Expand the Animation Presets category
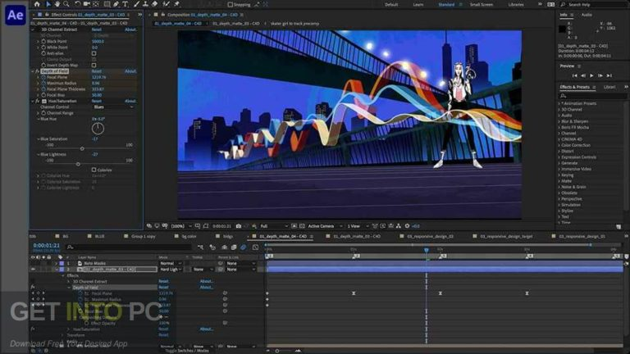This screenshot has height=354, width=630. [559, 103]
